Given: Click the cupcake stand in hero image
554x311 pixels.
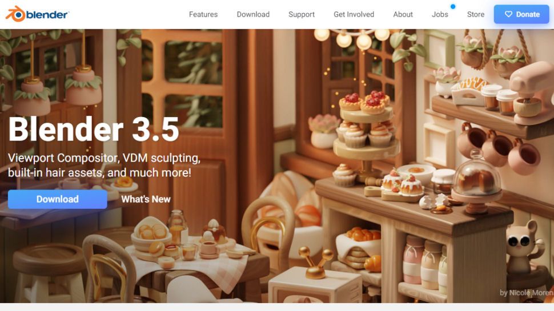Looking at the screenshot, I should [366, 134].
